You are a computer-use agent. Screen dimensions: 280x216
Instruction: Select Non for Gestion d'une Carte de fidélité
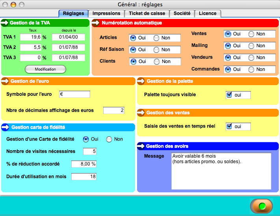[109, 139]
